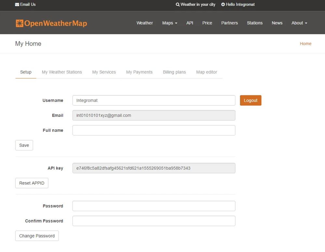This screenshot has width=325, height=252.
Task: Select the Setup tab
Action: (x=26, y=72)
